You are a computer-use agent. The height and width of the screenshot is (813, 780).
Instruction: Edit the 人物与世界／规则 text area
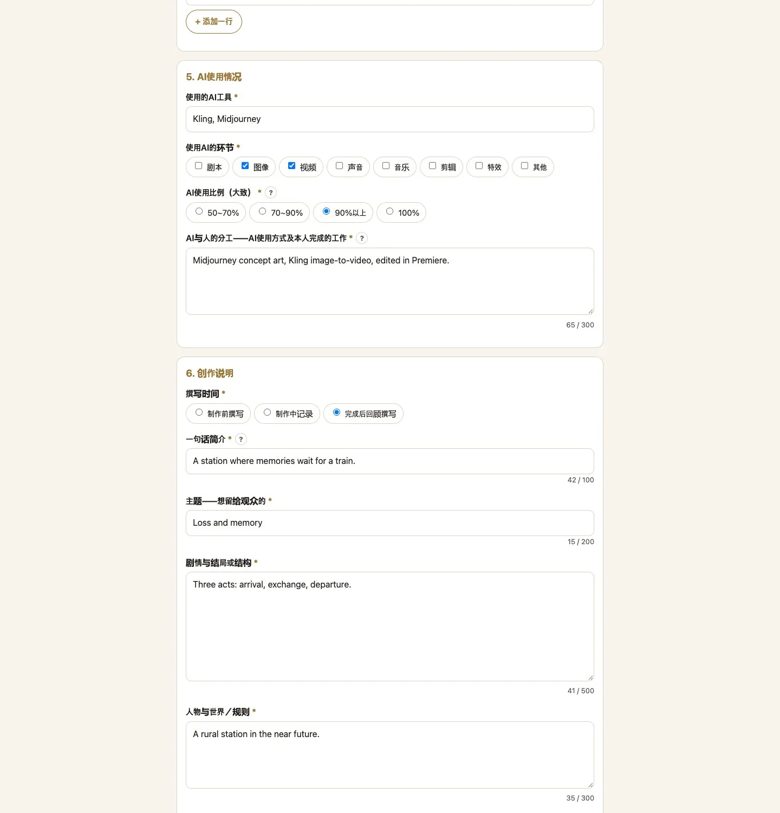coord(390,755)
